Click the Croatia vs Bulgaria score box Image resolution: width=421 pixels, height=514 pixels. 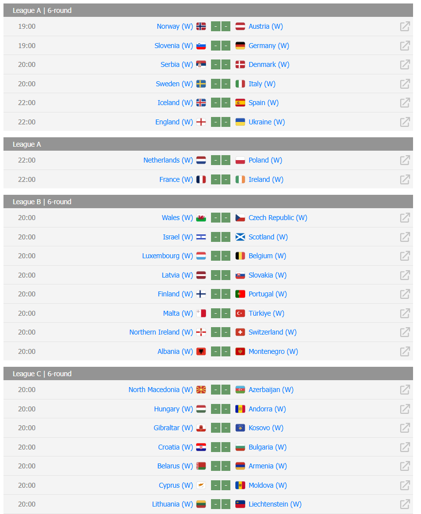point(221,447)
